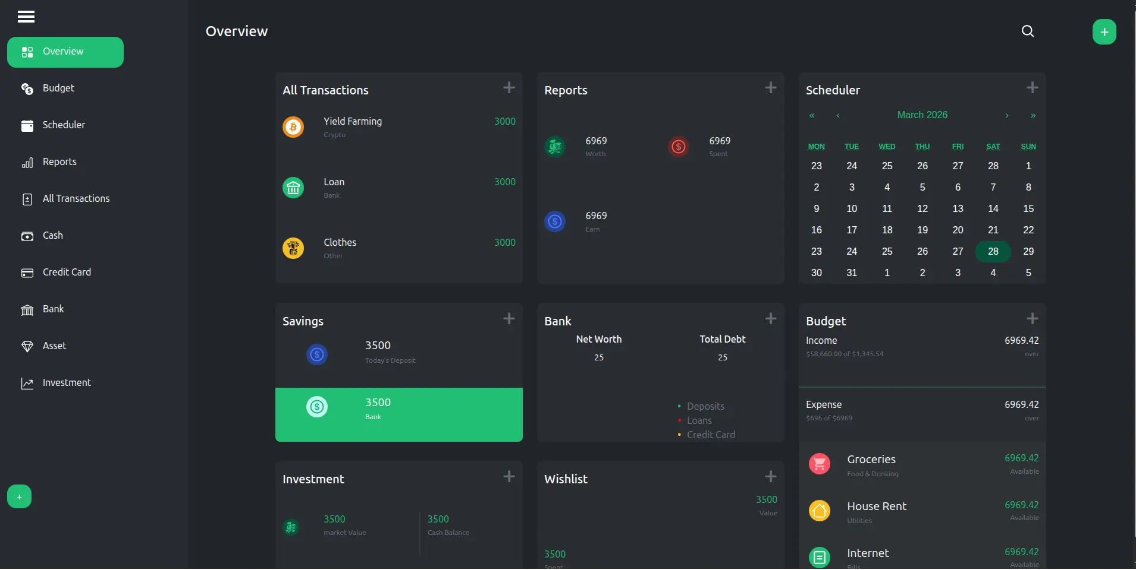
Task: Navigate to Investment in sidebar
Action: click(x=67, y=383)
